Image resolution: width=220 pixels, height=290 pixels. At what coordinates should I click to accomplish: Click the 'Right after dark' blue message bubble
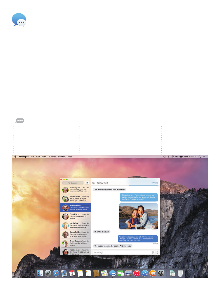pos(139,197)
